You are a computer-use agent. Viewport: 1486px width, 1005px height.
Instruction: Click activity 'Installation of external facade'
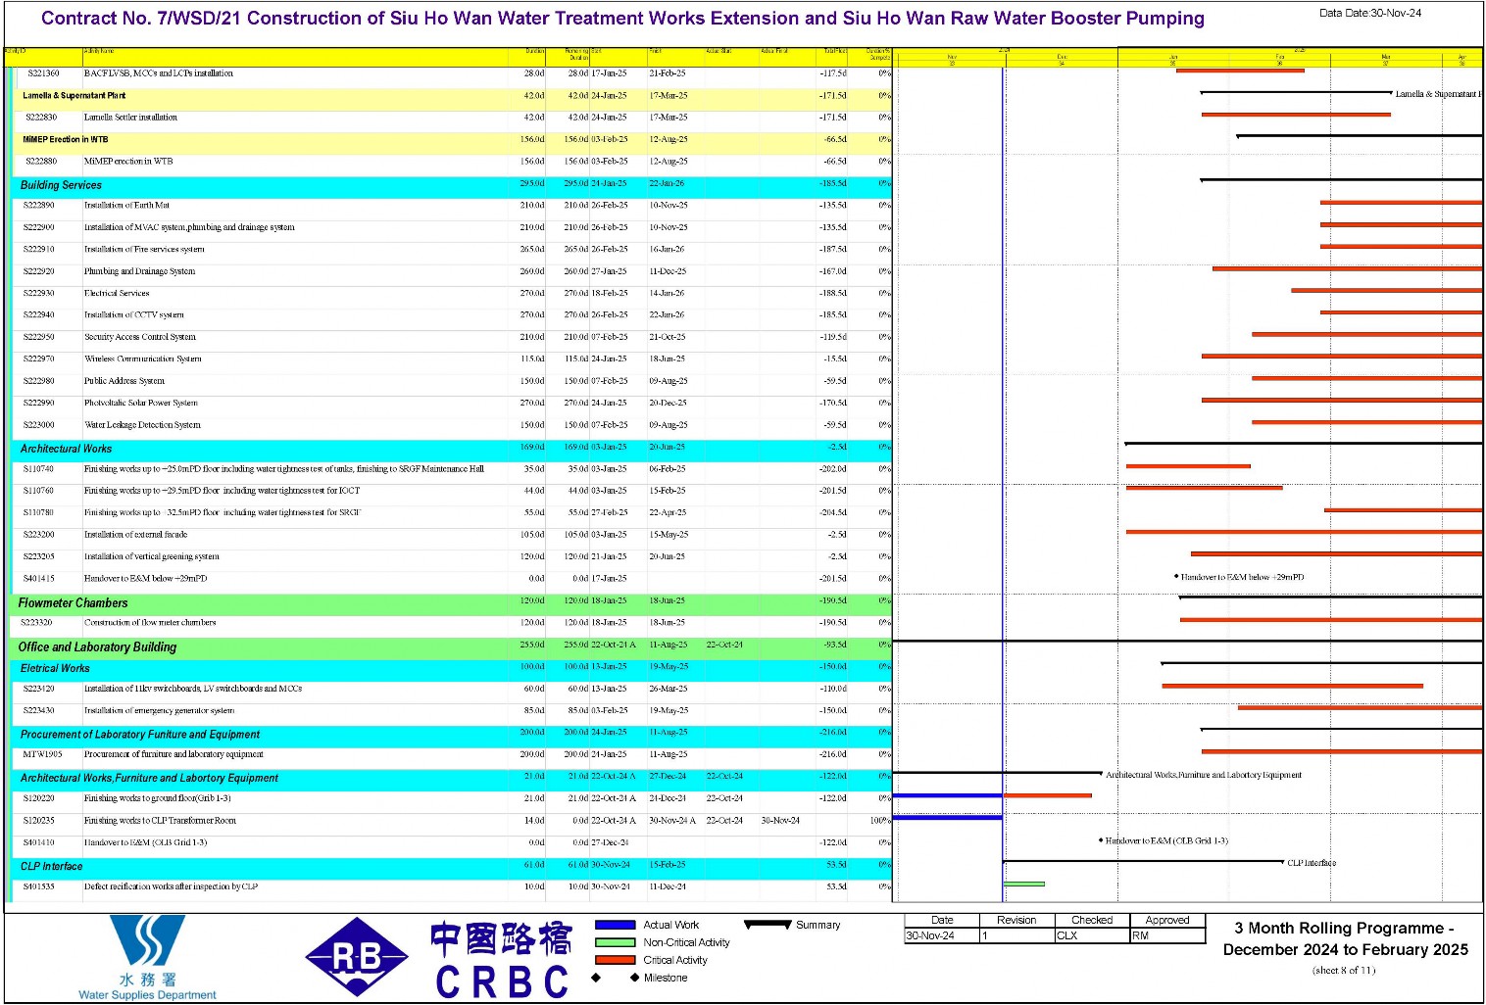pos(135,535)
